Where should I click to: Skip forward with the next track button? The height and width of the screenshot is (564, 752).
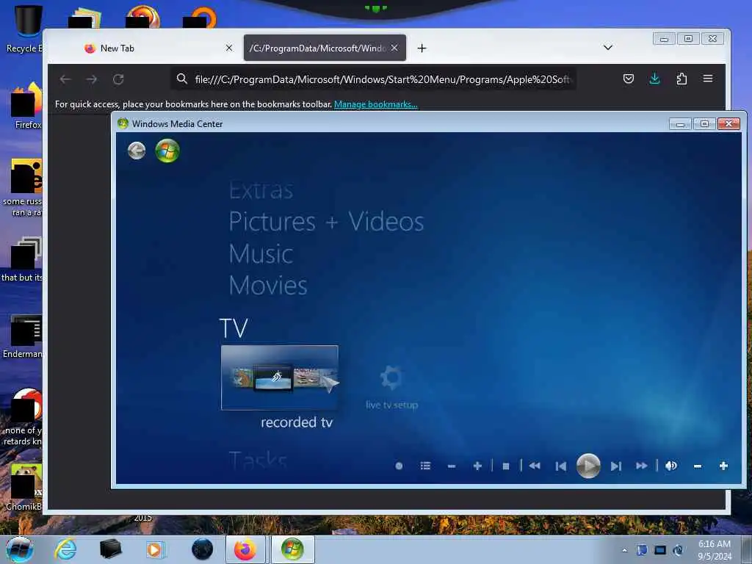click(616, 466)
